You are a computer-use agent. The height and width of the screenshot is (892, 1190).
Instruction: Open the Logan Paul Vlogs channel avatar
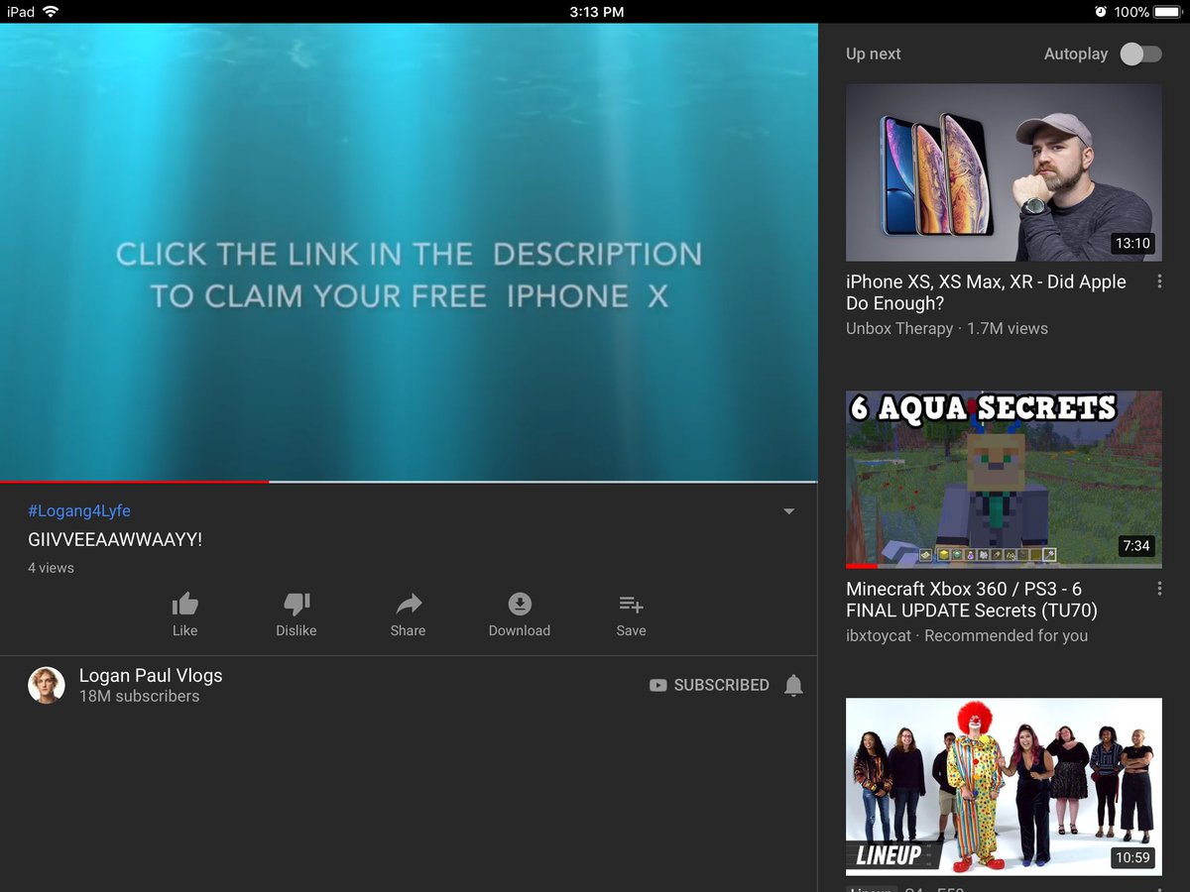(x=47, y=685)
